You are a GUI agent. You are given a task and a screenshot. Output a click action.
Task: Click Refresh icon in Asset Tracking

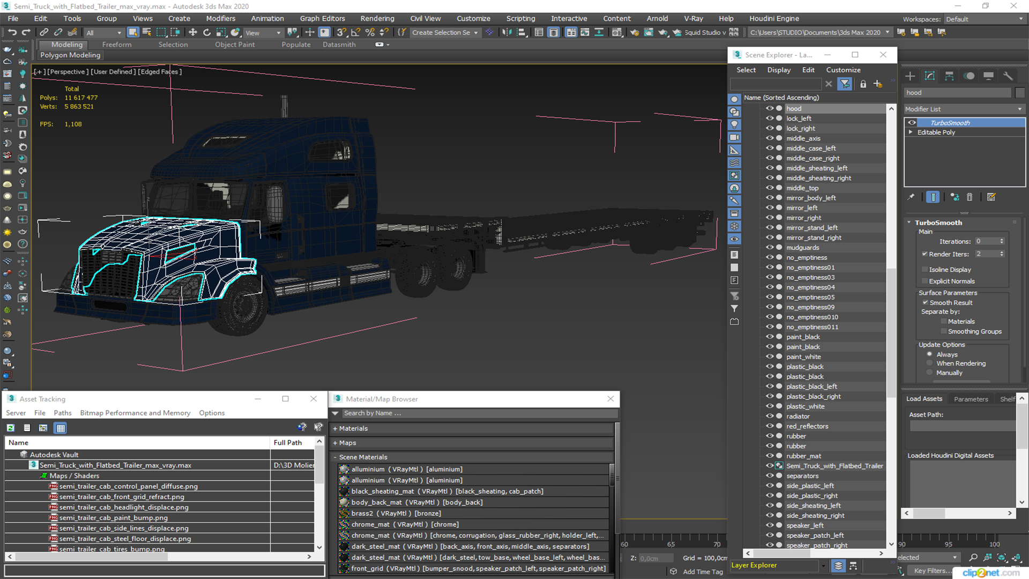click(x=11, y=428)
